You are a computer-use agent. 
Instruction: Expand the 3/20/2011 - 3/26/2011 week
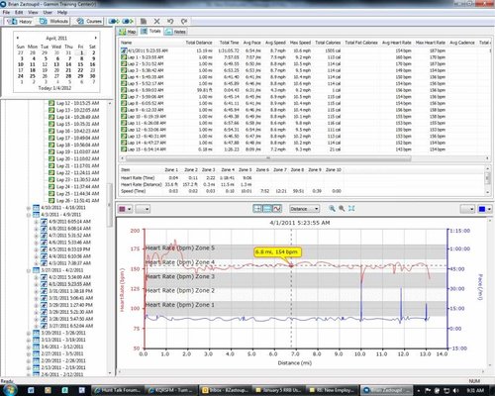click(x=29, y=334)
